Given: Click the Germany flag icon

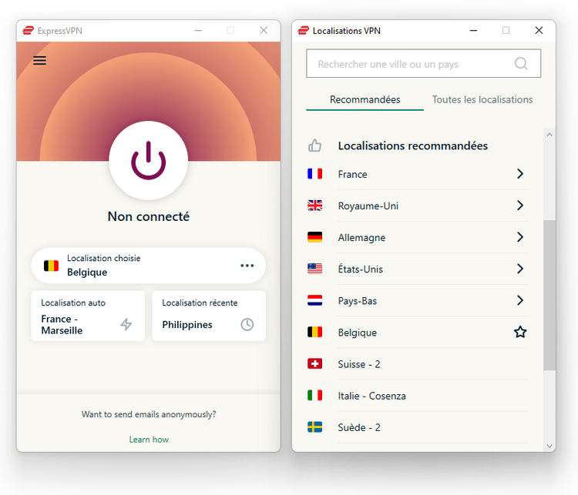Looking at the screenshot, I should click(x=314, y=237).
